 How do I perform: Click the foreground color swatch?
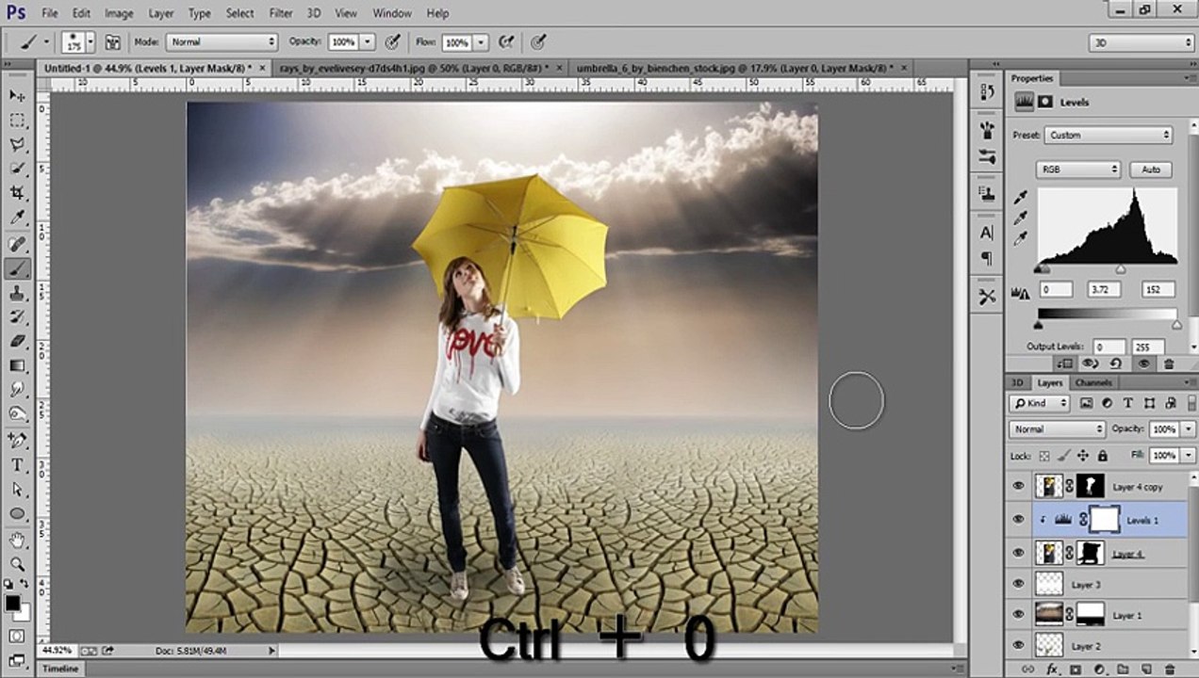tap(12, 604)
